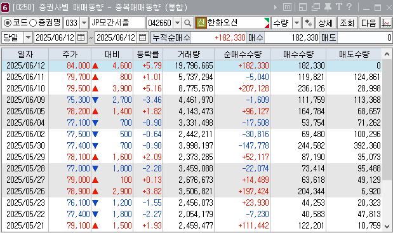393x233 pixels.
Task: Click net sell value -17,508
Action: point(255,123)
